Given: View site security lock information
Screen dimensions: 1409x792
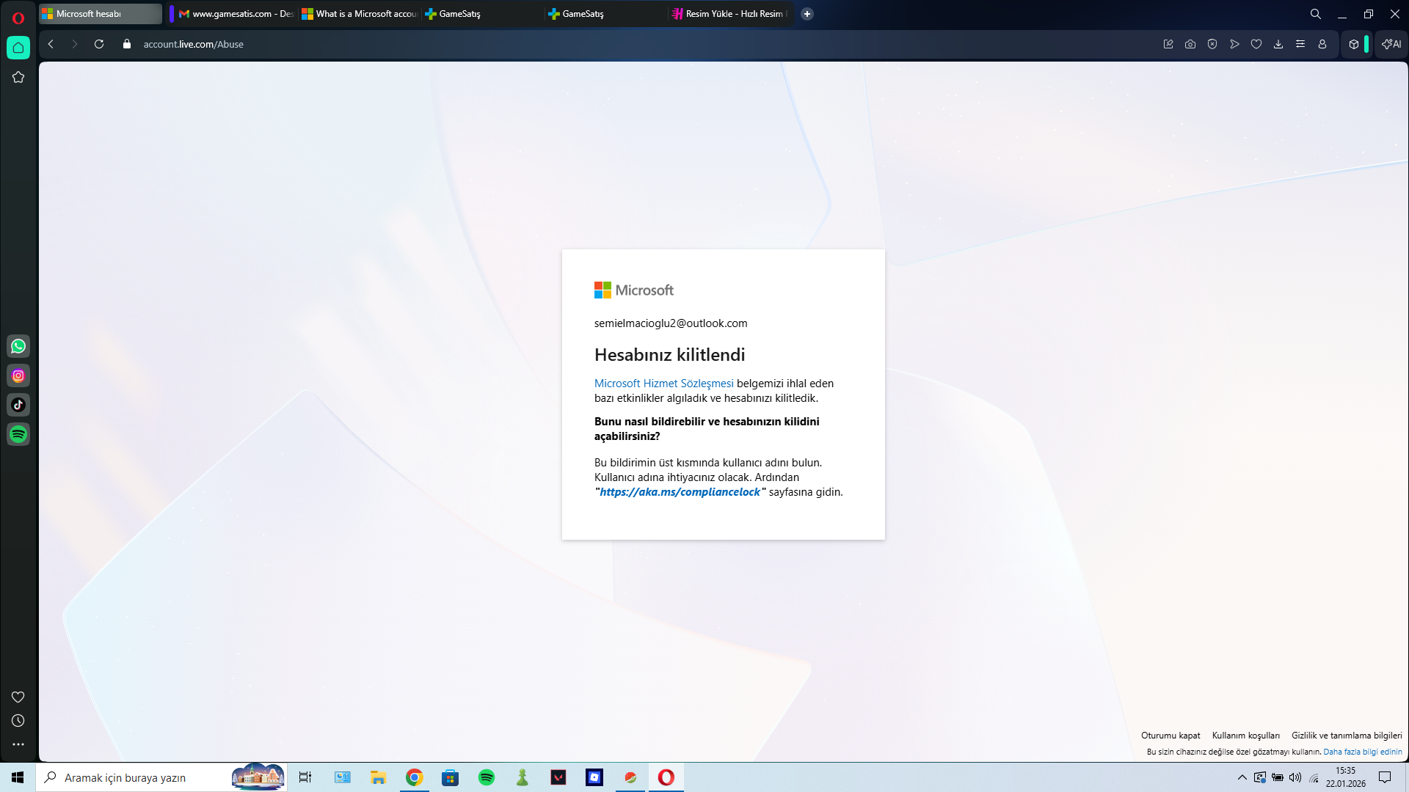Looking at the screenshot, I should click(127, 44).
